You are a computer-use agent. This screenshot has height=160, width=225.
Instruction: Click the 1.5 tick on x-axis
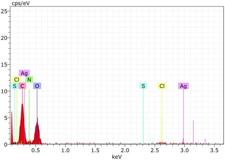click(95, 150)
